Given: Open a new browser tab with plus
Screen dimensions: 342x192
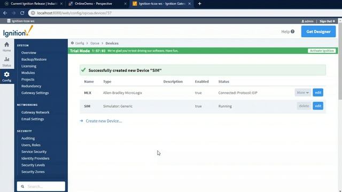Looking at the screenshot, I should [199, 4].
